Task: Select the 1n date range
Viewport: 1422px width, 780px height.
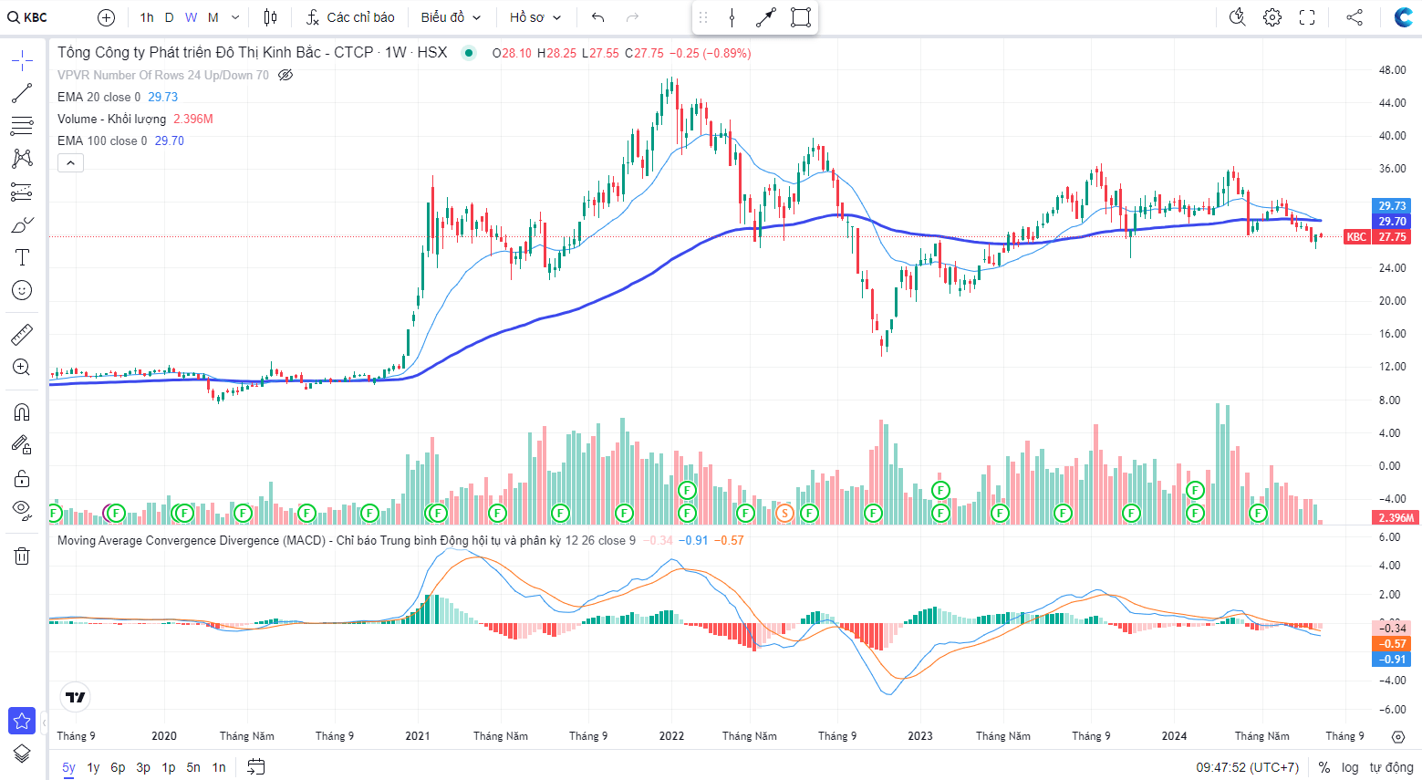Action: (x=219, y=767)
